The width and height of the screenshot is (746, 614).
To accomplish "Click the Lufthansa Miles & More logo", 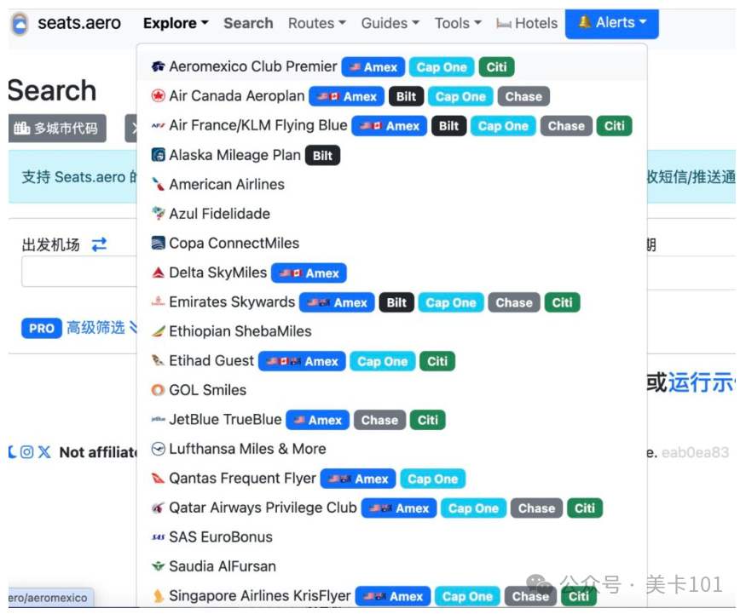I will point(158,449).
